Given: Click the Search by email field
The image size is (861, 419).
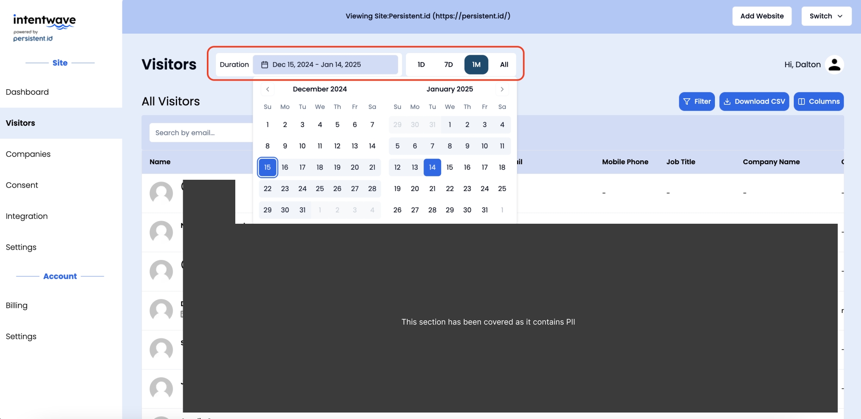Looking at the screenshot, I should [x=200, y=133].
